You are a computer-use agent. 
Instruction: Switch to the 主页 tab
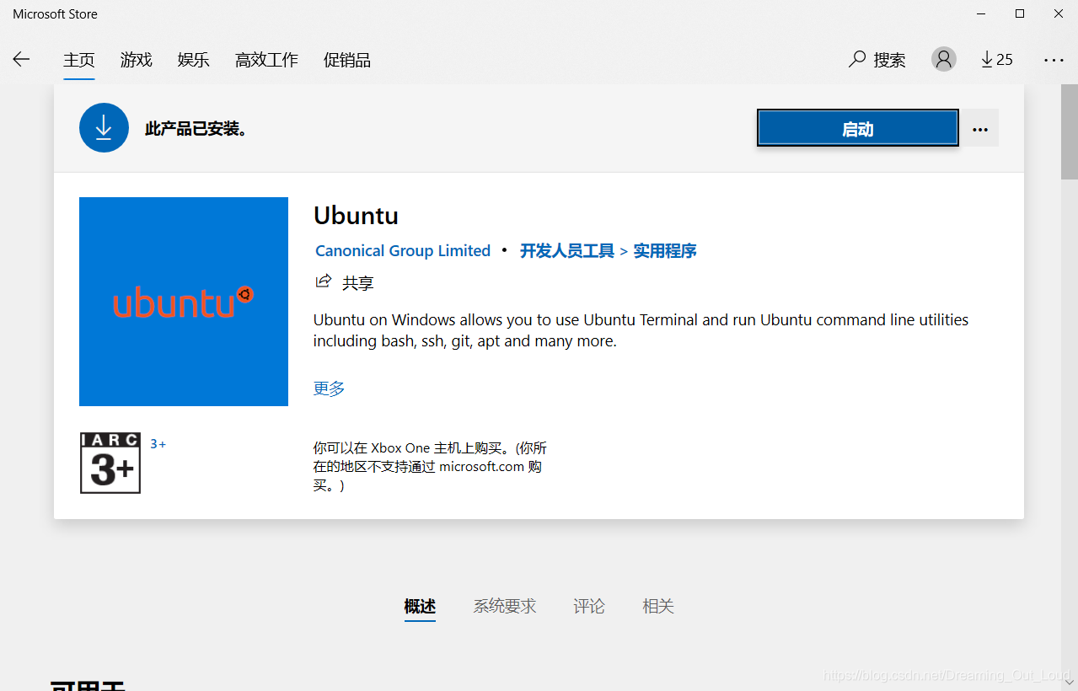tap(79, 60)
